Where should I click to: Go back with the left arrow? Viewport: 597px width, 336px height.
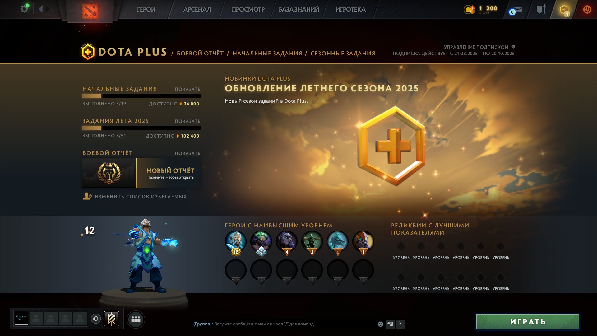40,9
